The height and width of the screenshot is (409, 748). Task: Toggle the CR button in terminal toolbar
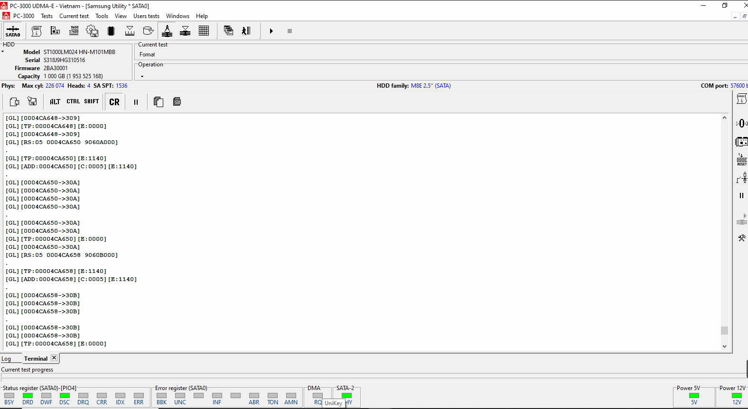point(114,102)
